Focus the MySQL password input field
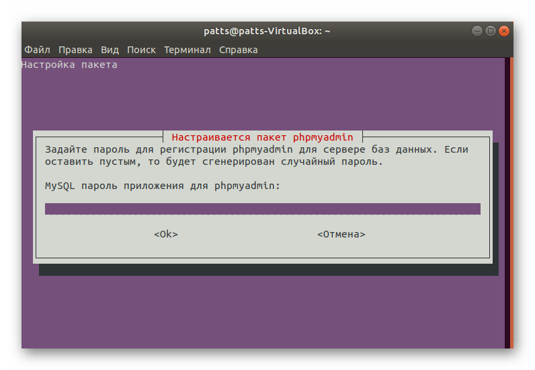Screen dimensions: 535x370 coord(263,209)
